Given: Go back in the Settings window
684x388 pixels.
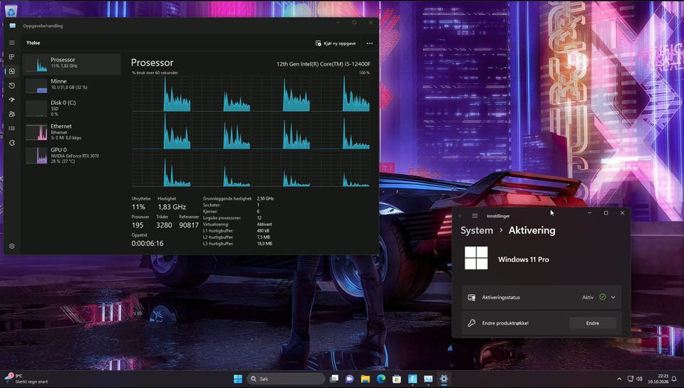Looking at the screenshot, I should (x=460, y=215).
